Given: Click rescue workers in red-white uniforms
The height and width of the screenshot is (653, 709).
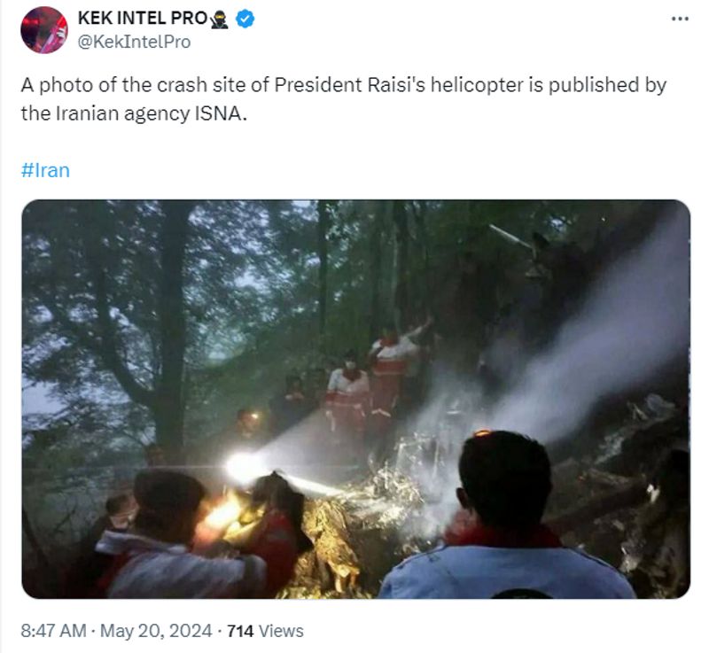Looking at the screenshot, I should coord(373,379).
